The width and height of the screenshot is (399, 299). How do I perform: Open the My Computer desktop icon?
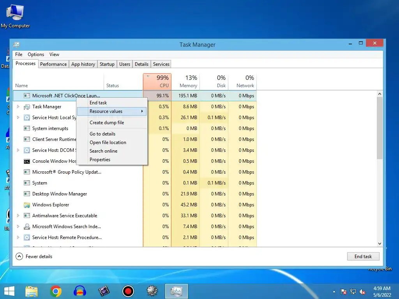click(x=15, y=16)
